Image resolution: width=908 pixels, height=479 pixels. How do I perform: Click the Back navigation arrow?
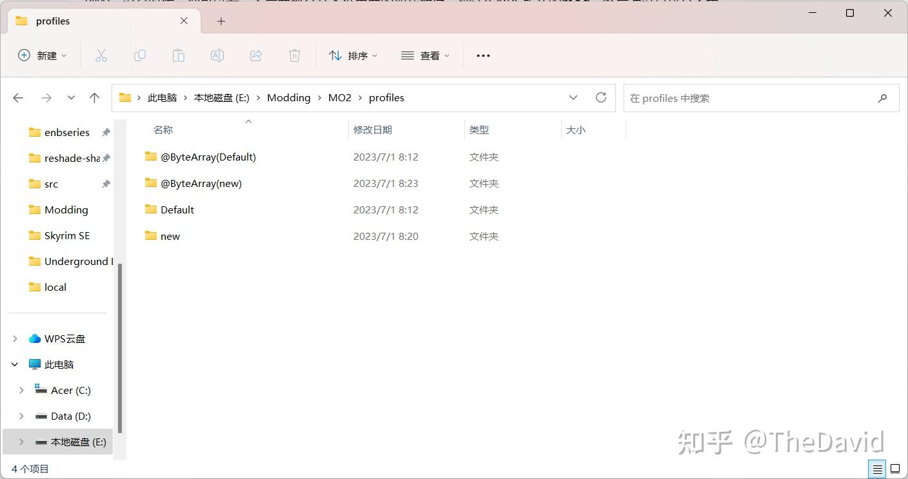click(x=18, y=97)
